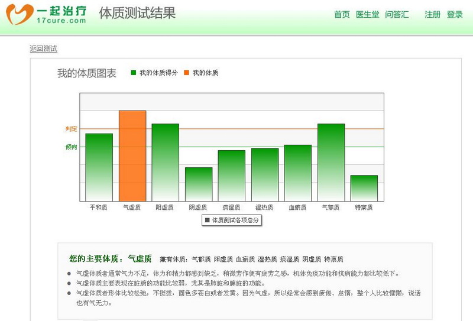
Task: Select the 特禀质 green bar
Action: tap(364, 188)
